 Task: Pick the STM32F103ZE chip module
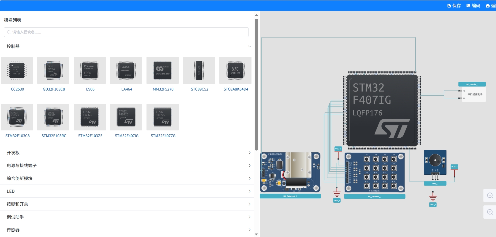pos(90,117)
